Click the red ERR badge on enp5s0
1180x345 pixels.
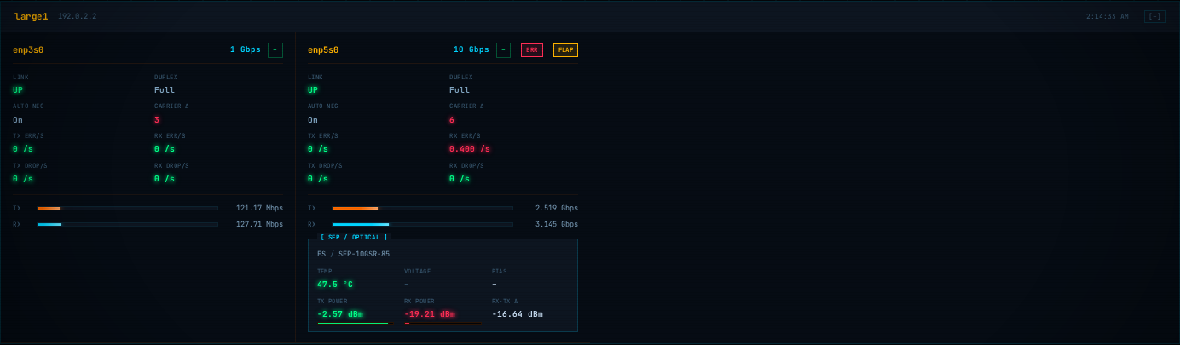tap(532, 50)
